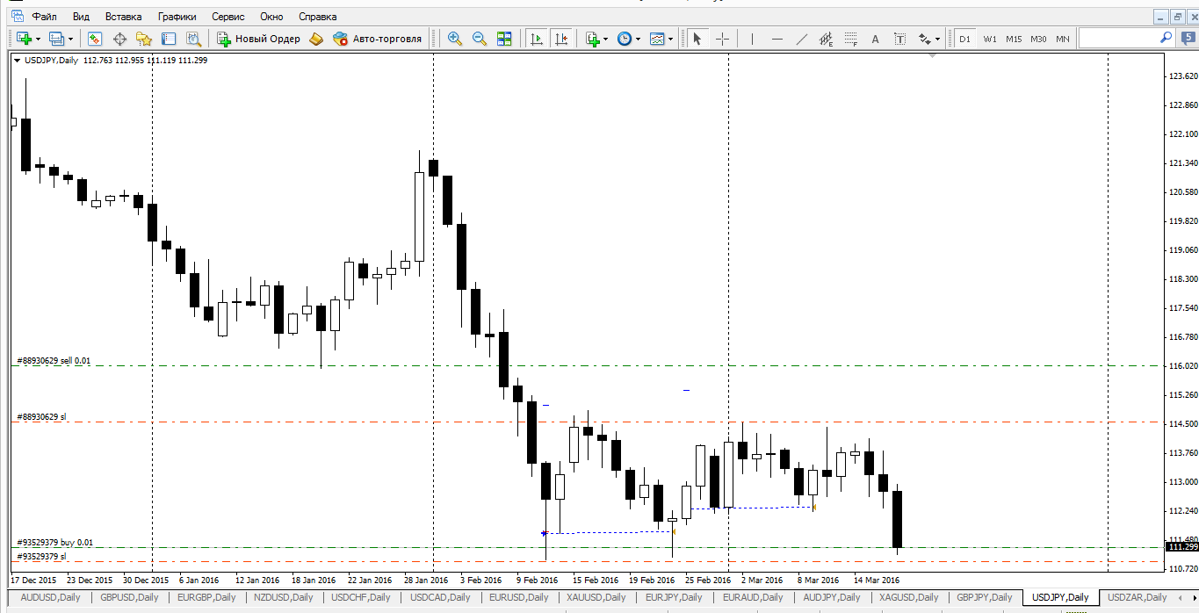Open the Вставка menu

point(123,17)
